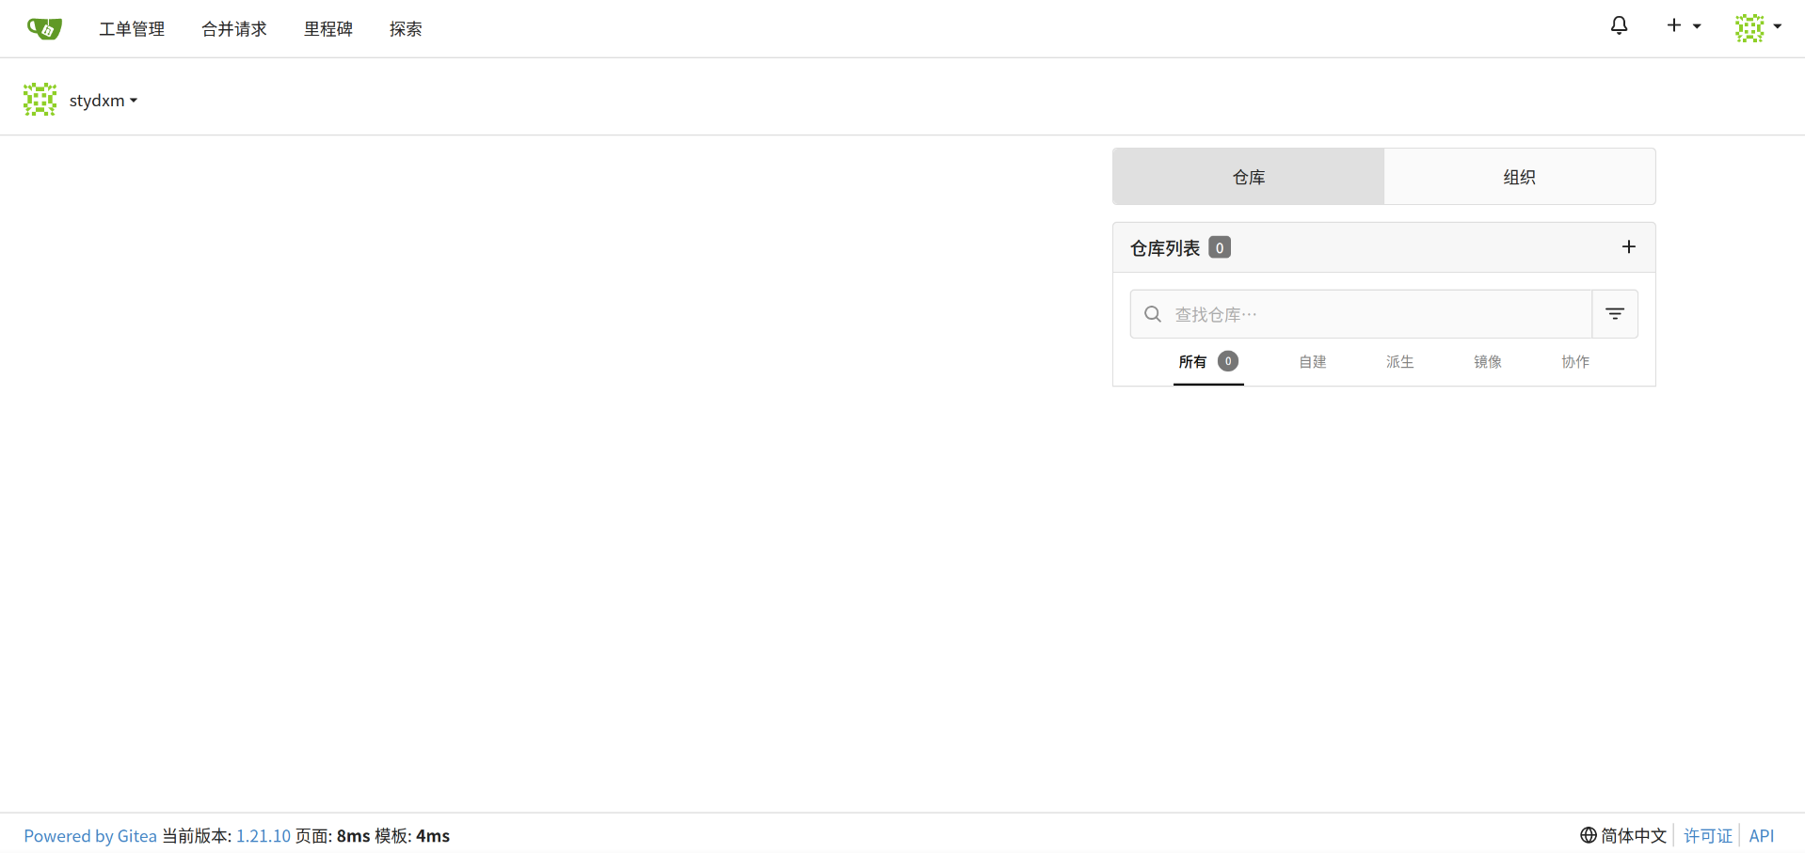Image resolution: width=1805 pixels, height=853 pixels.
Task: Expand the stydxm context switcher dropdown
Action: (x=104, y=101)
